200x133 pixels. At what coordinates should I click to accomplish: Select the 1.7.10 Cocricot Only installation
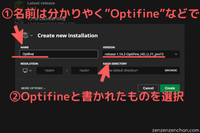coord(46,19)
